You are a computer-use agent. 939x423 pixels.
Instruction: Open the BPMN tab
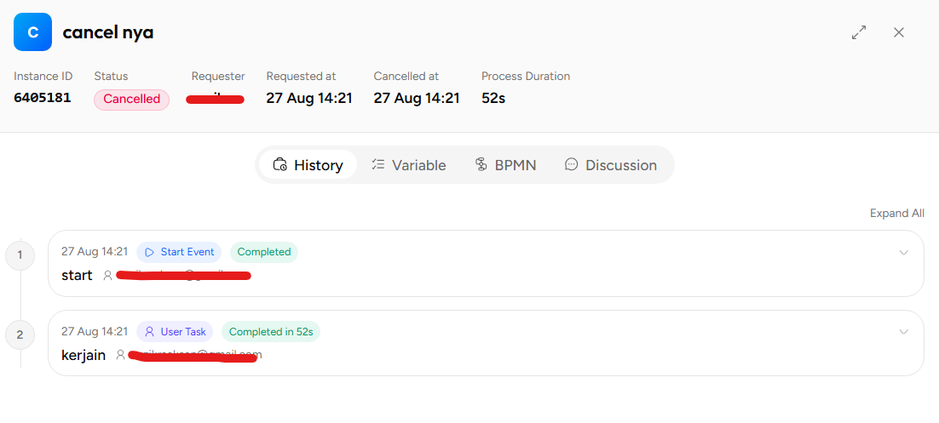(x=504, y=165)
